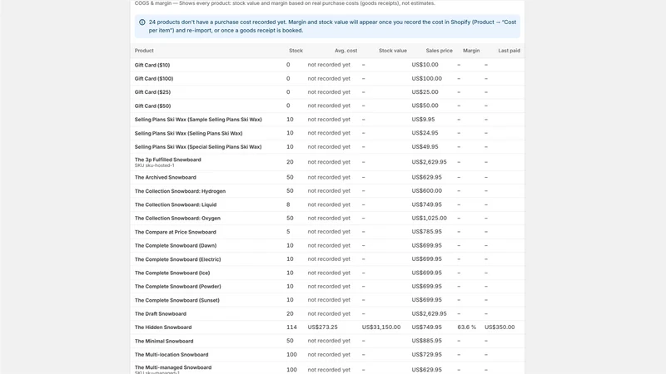Select The Complete Snowboard (Sunset)
This screenshot has width=666, height=374.
click(x=177, y=300)
